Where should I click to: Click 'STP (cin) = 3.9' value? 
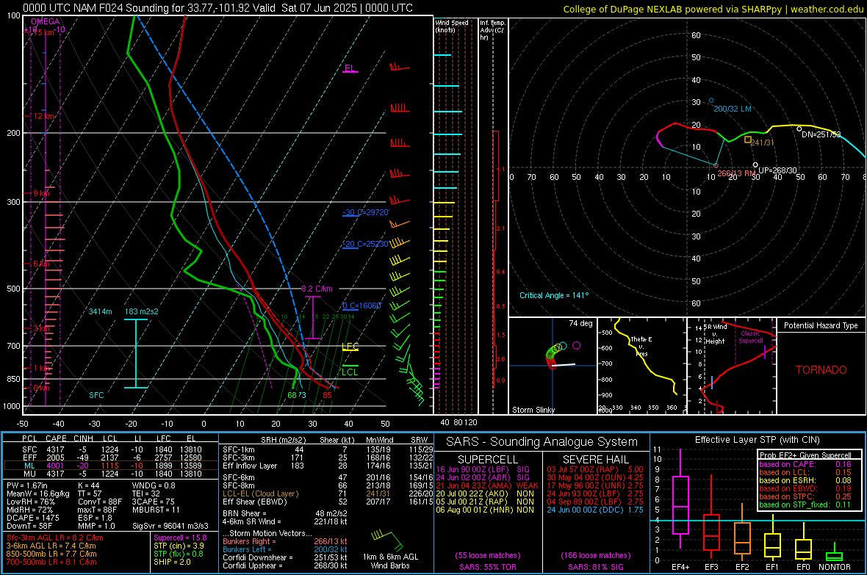click(179, 546)
